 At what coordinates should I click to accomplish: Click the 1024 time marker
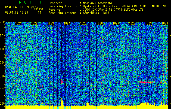pyautogui.click(x=67, y=23)
